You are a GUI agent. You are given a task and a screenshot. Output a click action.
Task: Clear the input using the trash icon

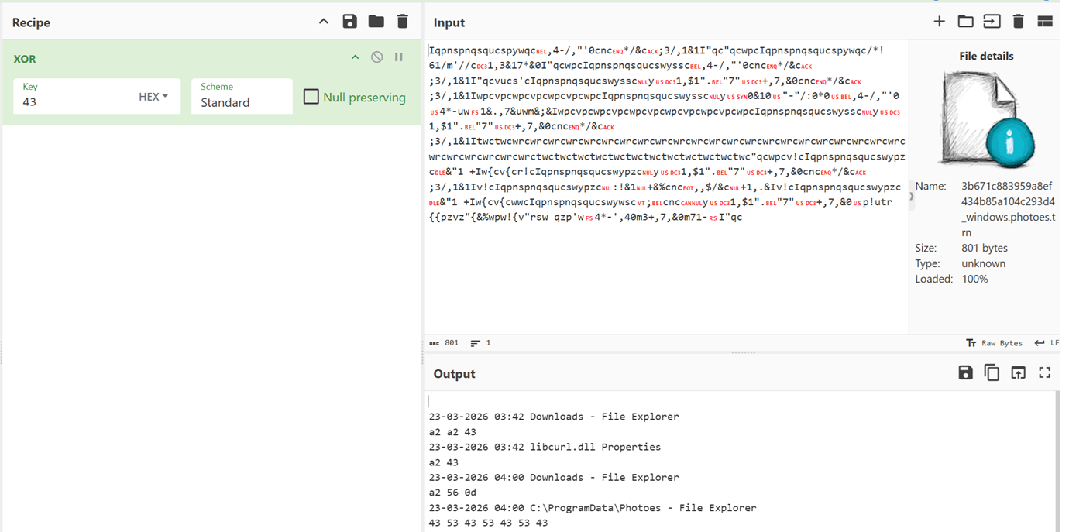point(1018,22)
